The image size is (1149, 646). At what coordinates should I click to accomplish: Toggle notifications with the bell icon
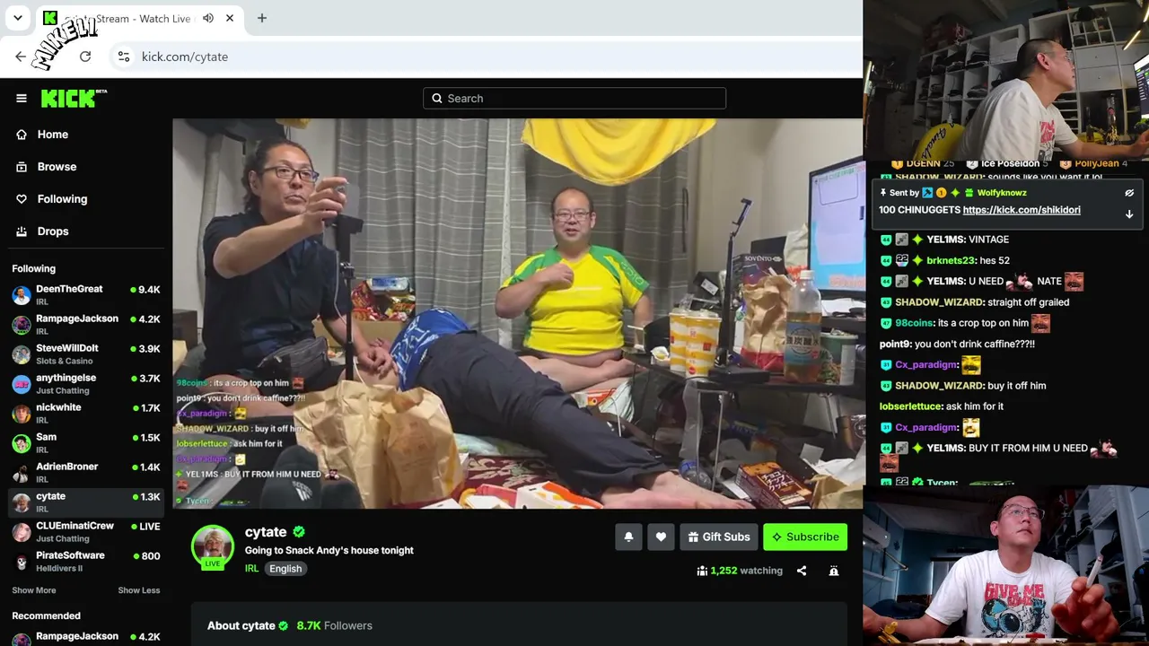[x=628, y=537]
